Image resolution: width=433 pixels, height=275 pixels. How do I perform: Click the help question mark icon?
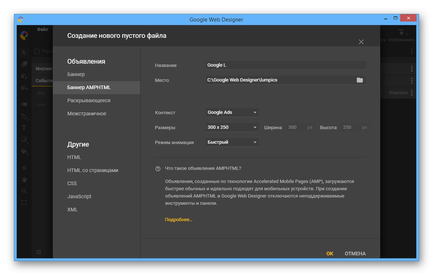pos(158,169)
